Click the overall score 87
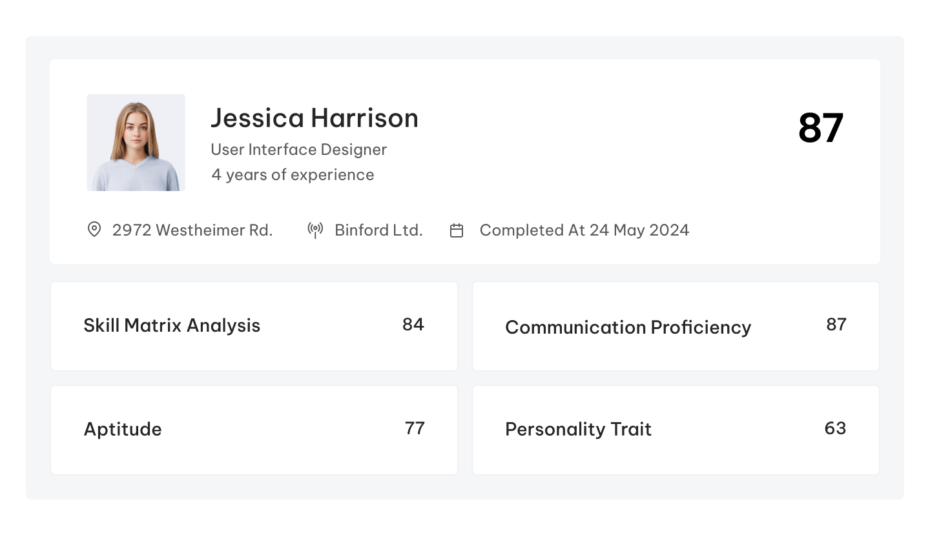Screen dimensions: 930x535 (821, 128)
